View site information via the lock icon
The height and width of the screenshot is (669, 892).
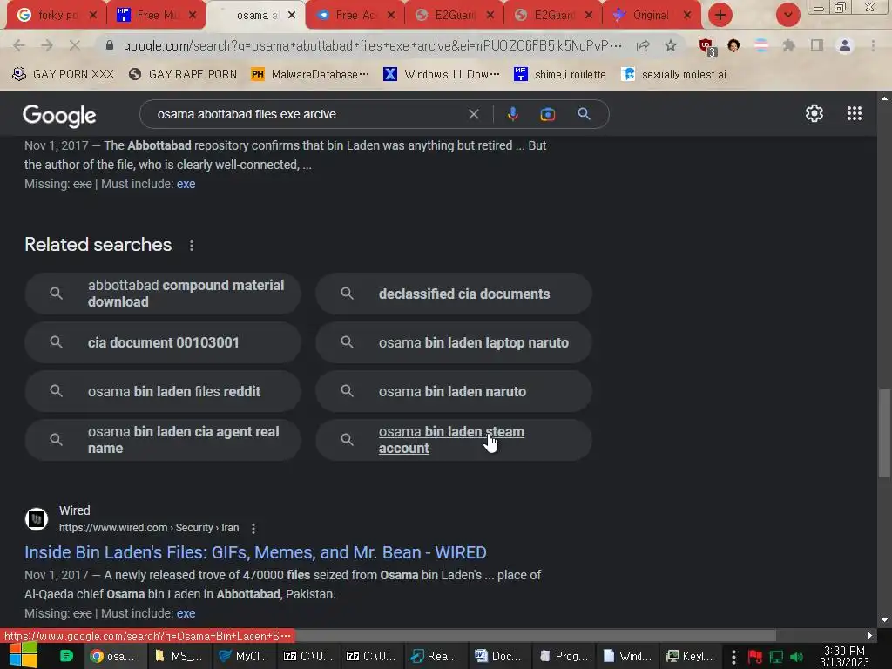[x=110, y=45]
